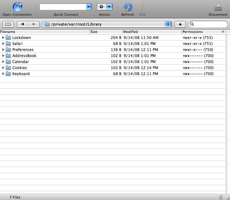Click the folder icon in path bar

click(x=47, y=24)
